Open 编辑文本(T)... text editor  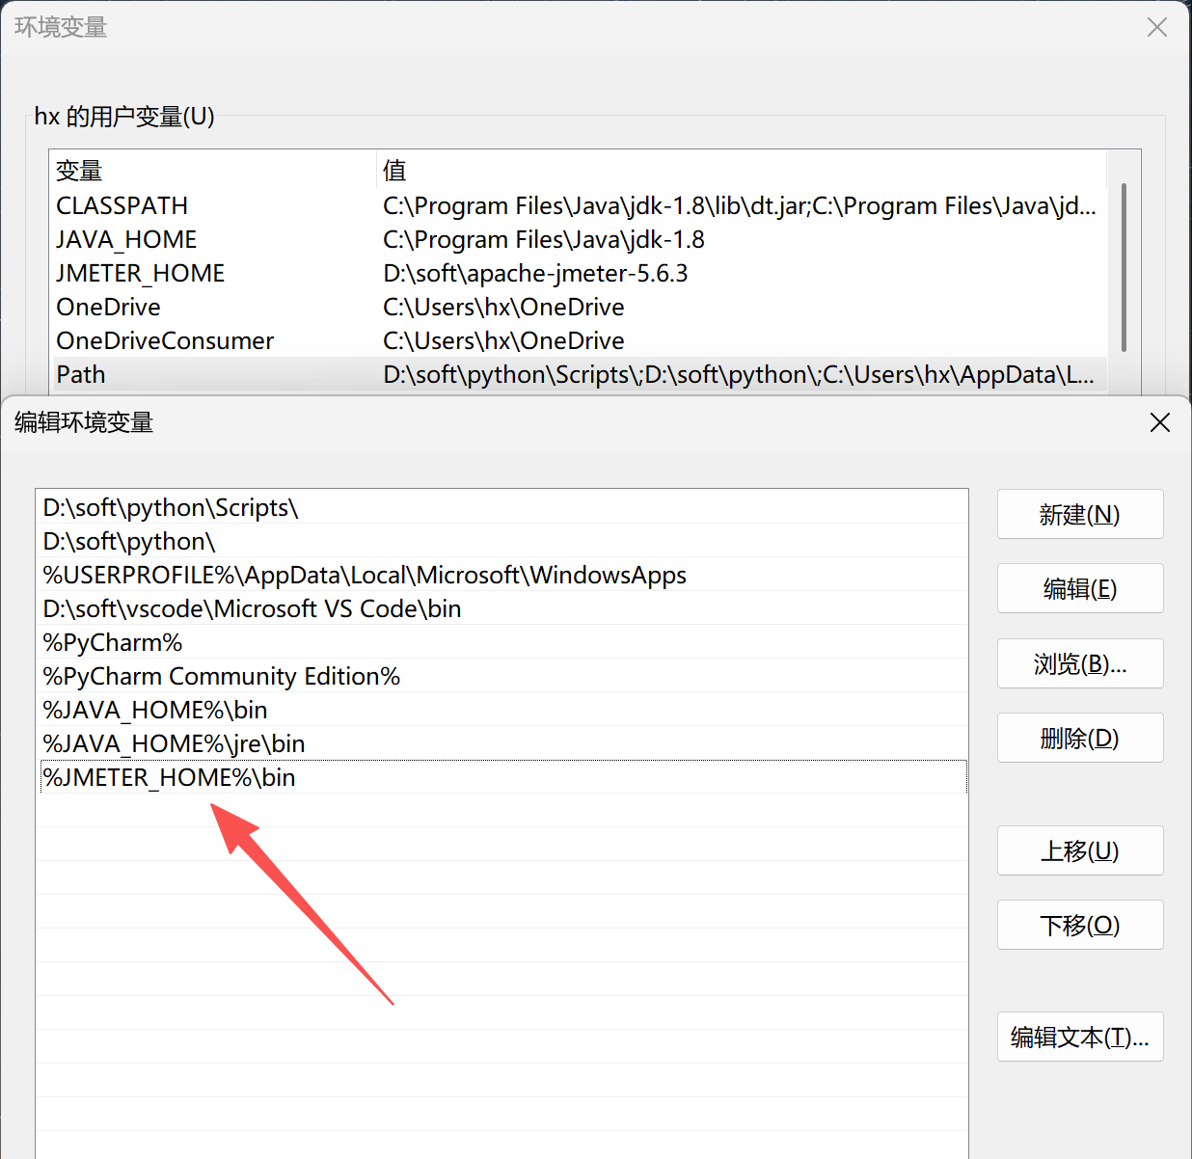click(x=1080, y=1037)
